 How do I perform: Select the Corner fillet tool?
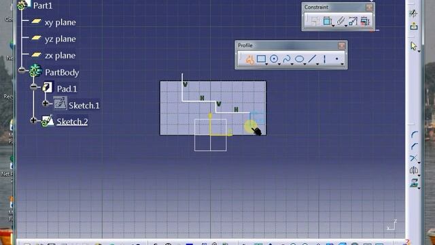tap(414, 135)
